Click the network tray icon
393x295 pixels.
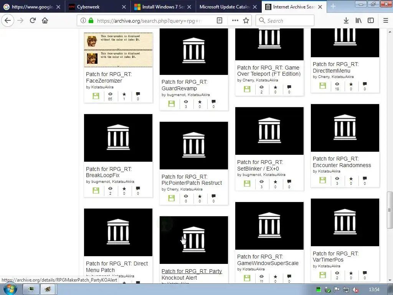pos(346,290)
